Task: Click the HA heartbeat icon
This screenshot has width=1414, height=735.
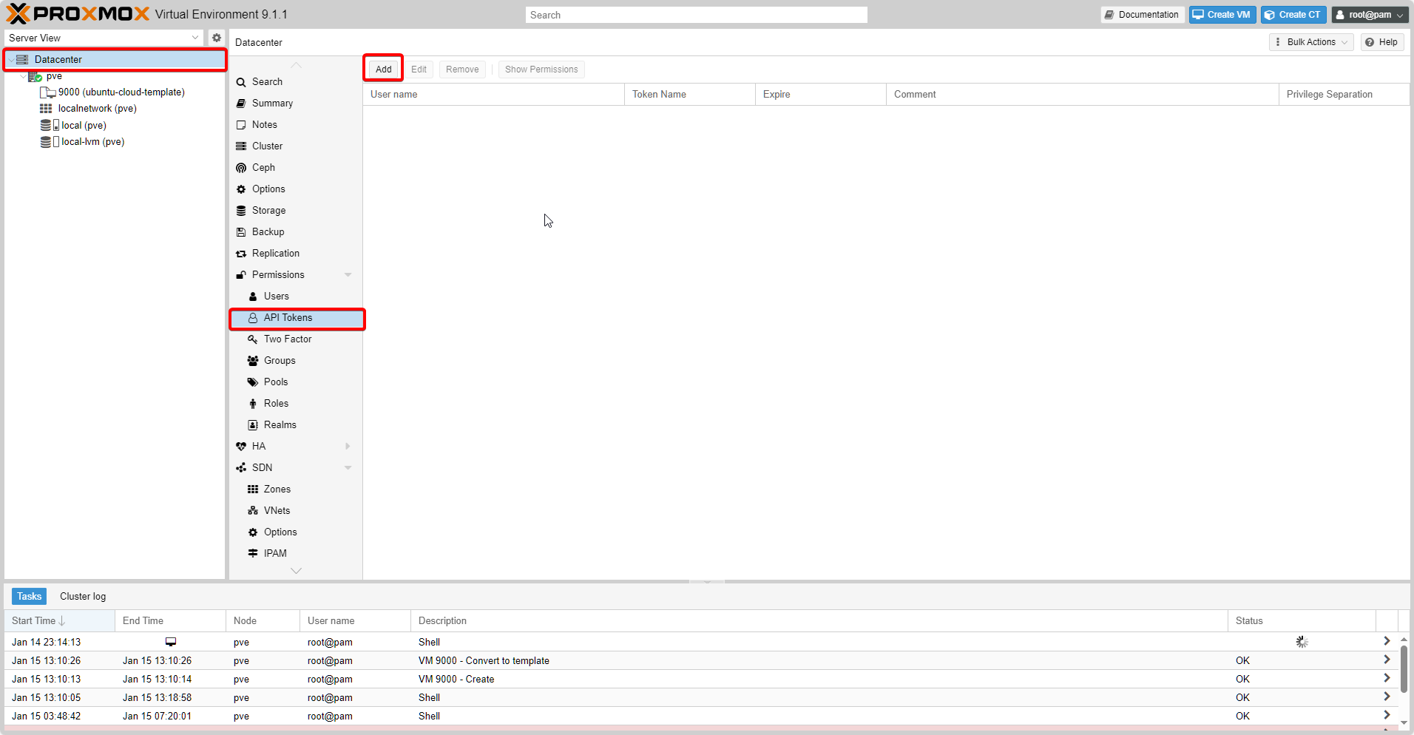Action: (241, 447)
